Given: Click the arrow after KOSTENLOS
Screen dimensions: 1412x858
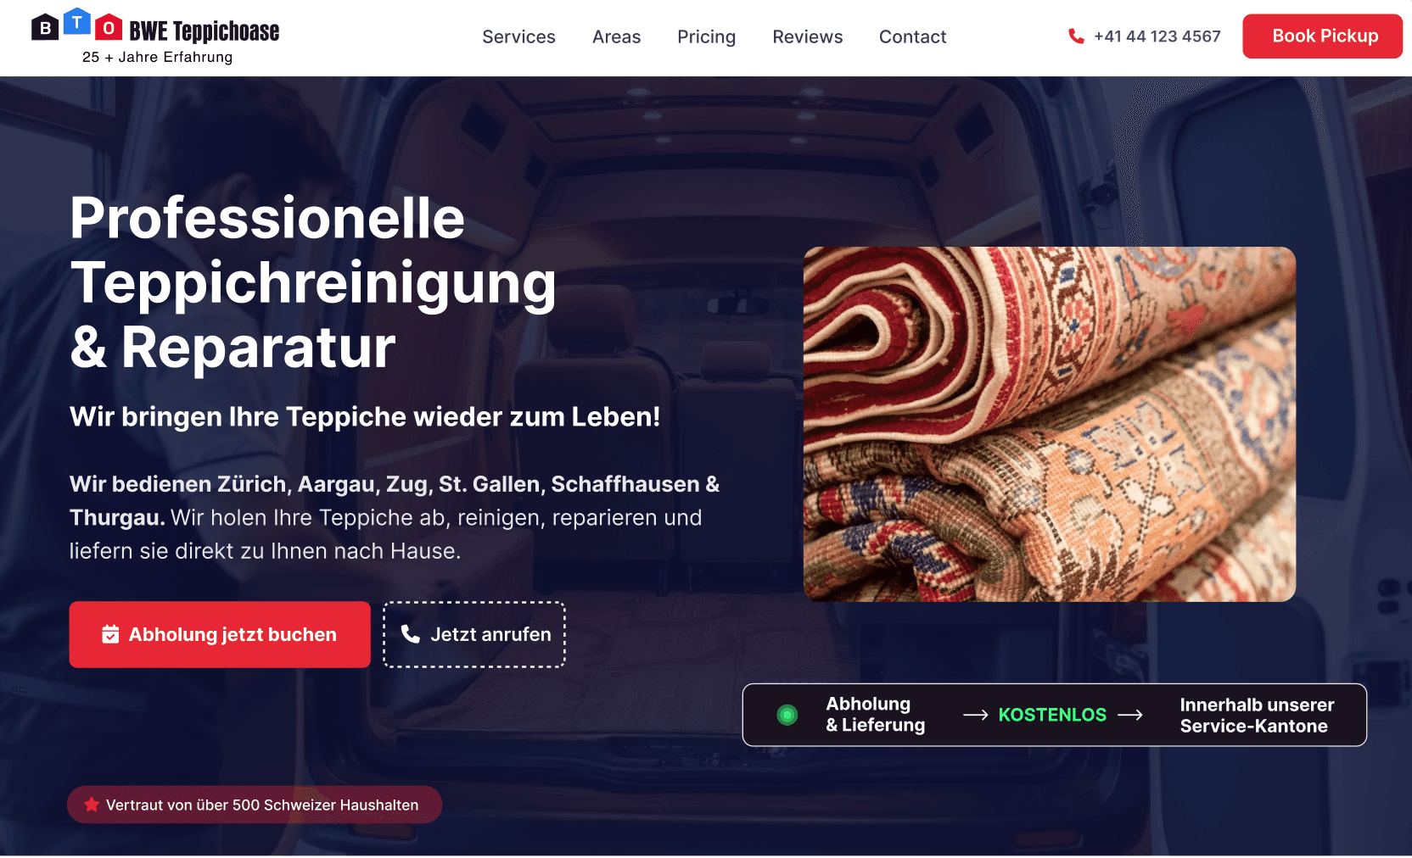Looking at the screenshot, I should coord(1130,715).
